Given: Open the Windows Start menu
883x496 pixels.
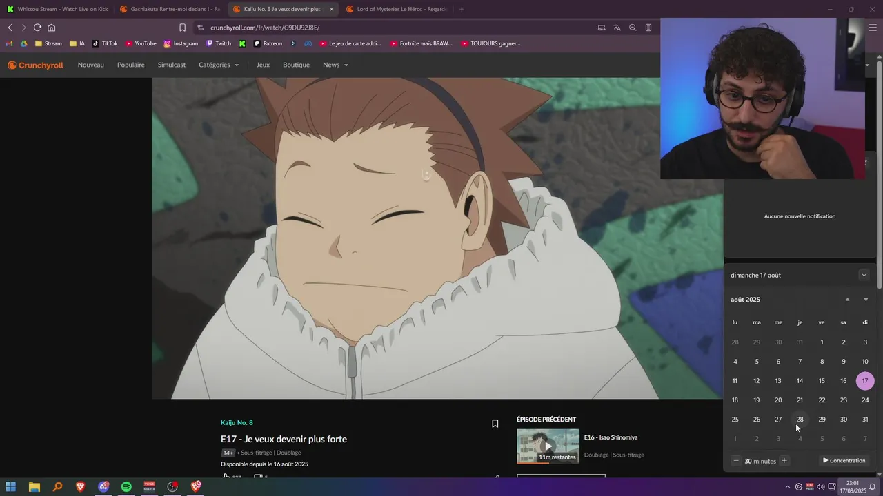Looking at the screenshot, I should (x=11, y=487).
